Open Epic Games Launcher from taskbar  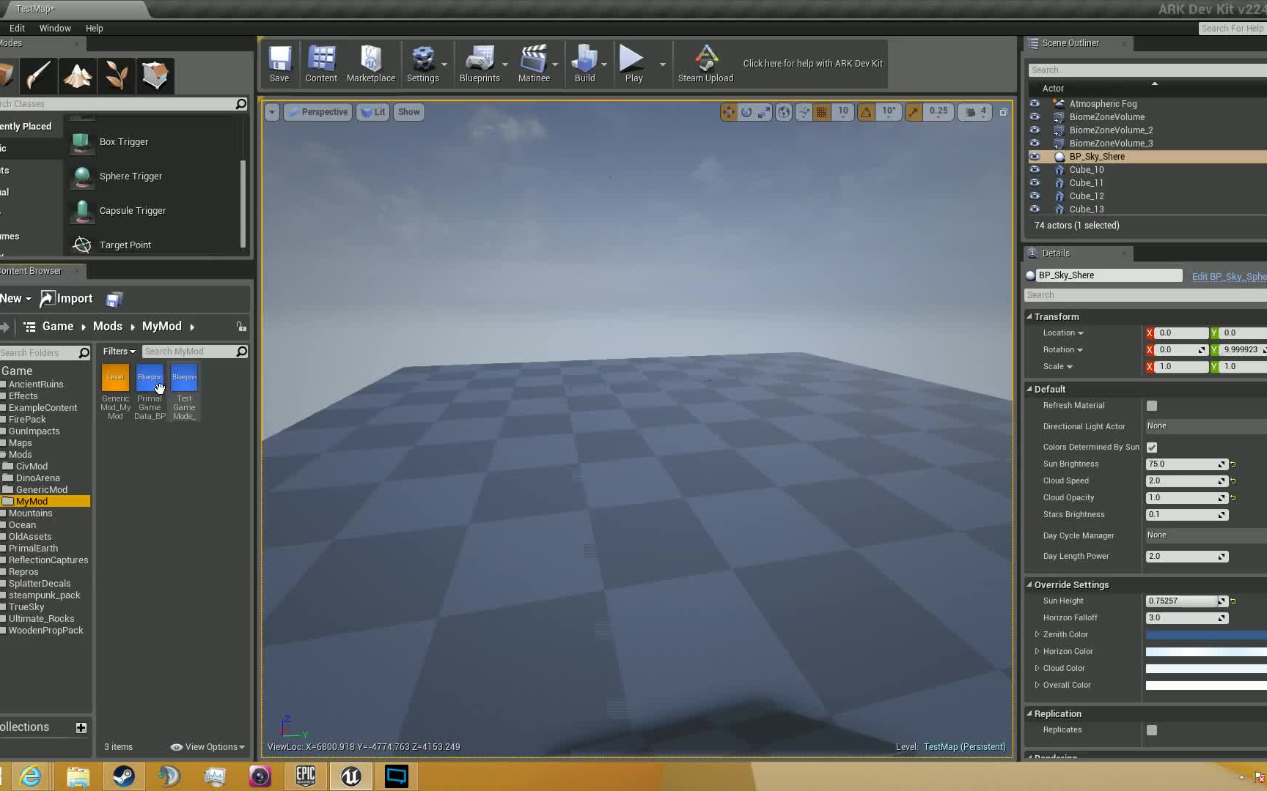pyautogui.click(x=305, y=776)
